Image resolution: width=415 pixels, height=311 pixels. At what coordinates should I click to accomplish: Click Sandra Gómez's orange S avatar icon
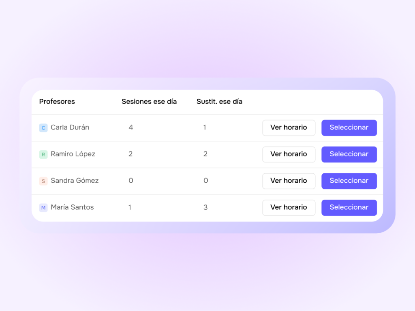[x=43, y=181]
